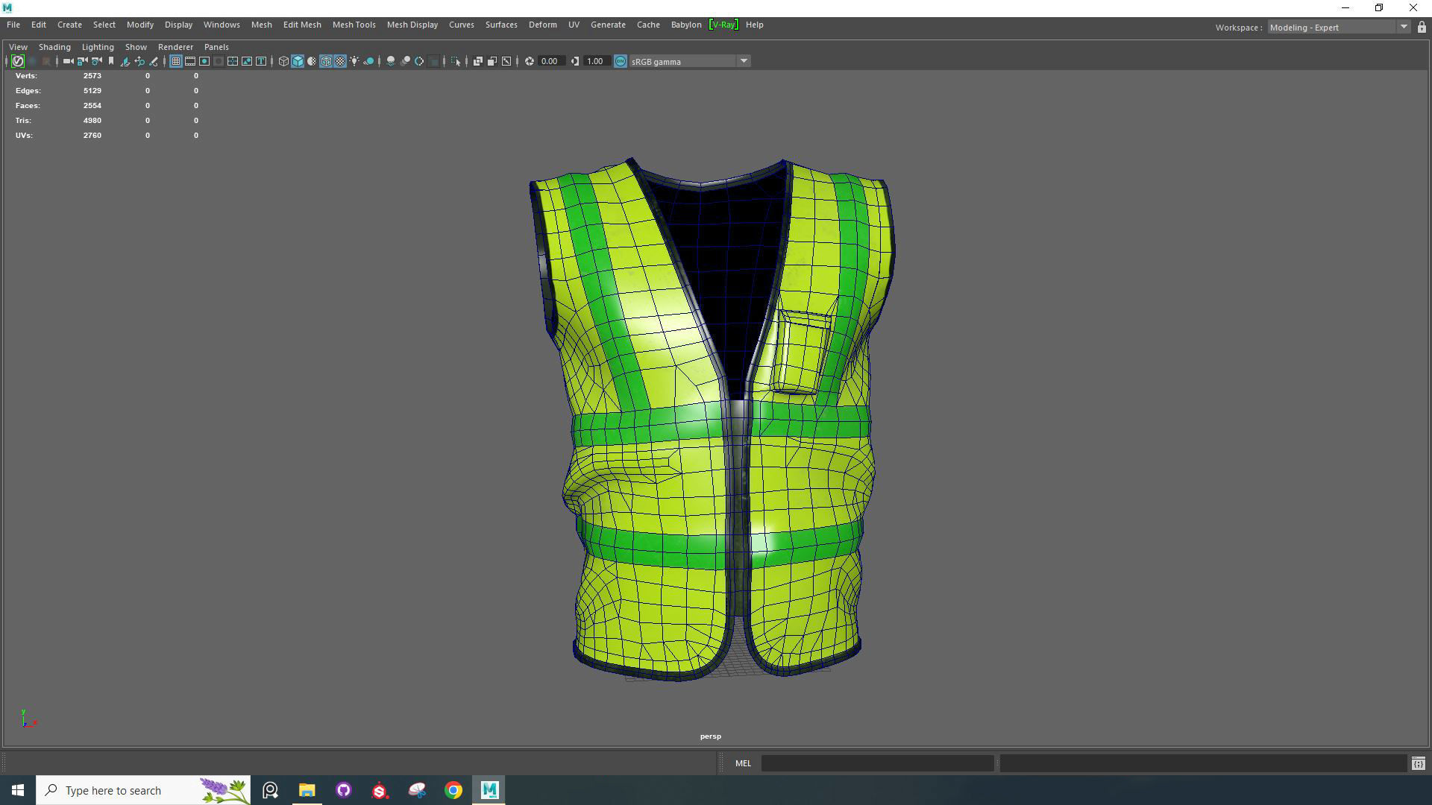1432x805 pixels.
Task: Toggle wireframe on shaded display
Action: click(x=326, y=61)
